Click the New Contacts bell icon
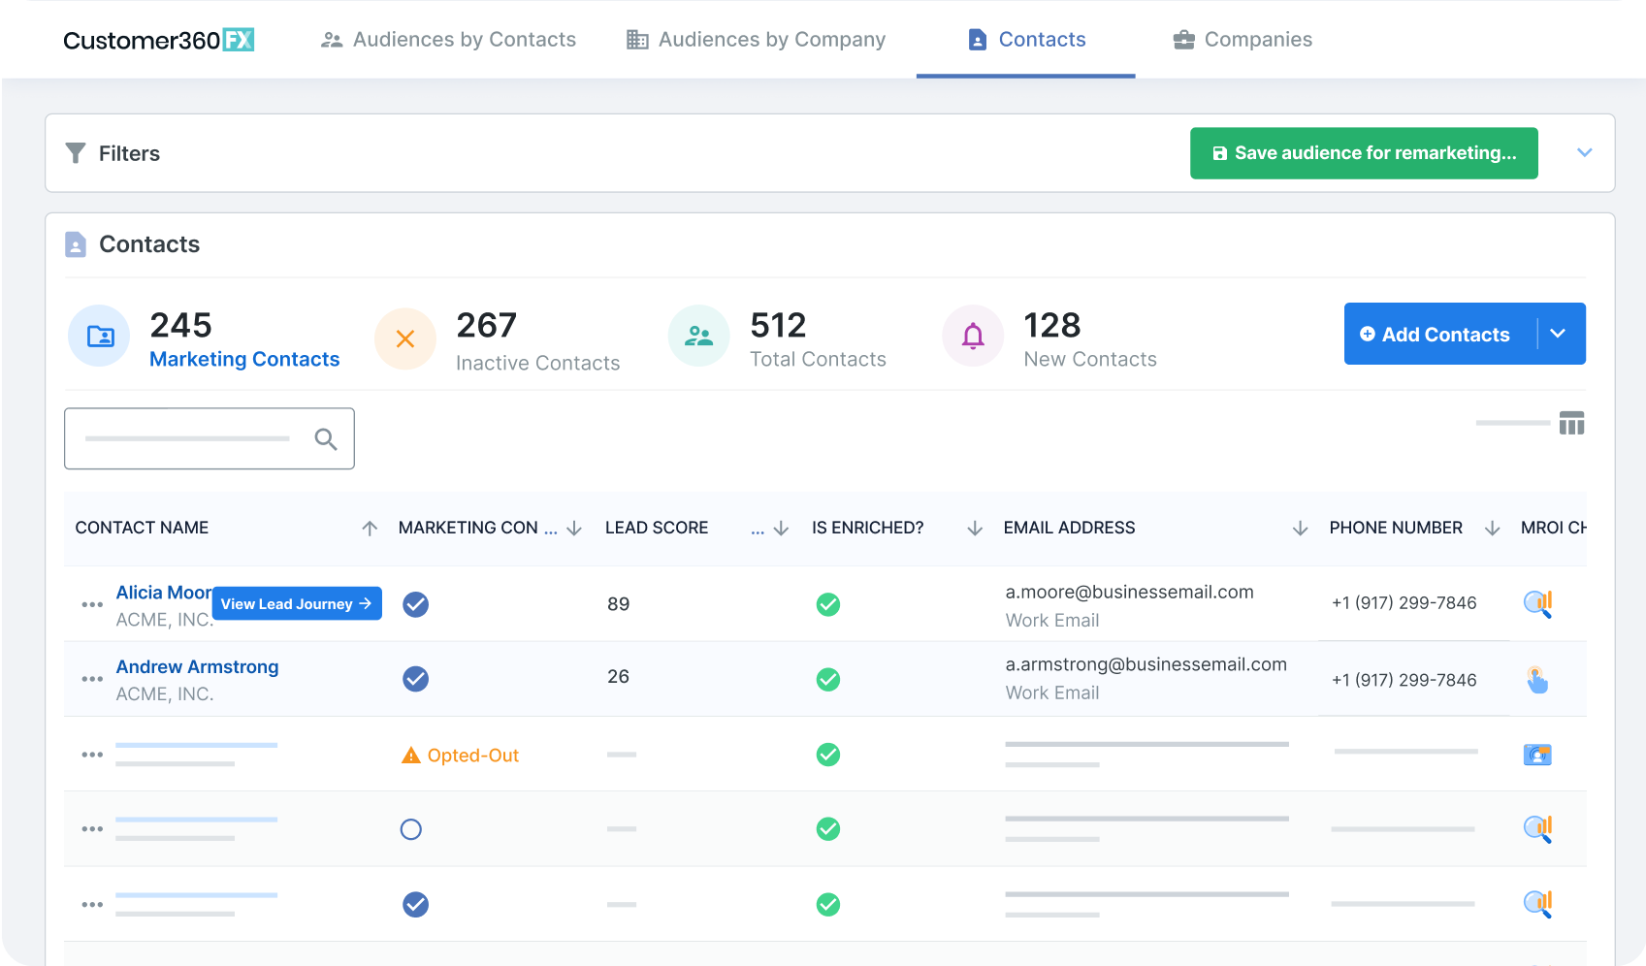 click(x=973, y=336)
